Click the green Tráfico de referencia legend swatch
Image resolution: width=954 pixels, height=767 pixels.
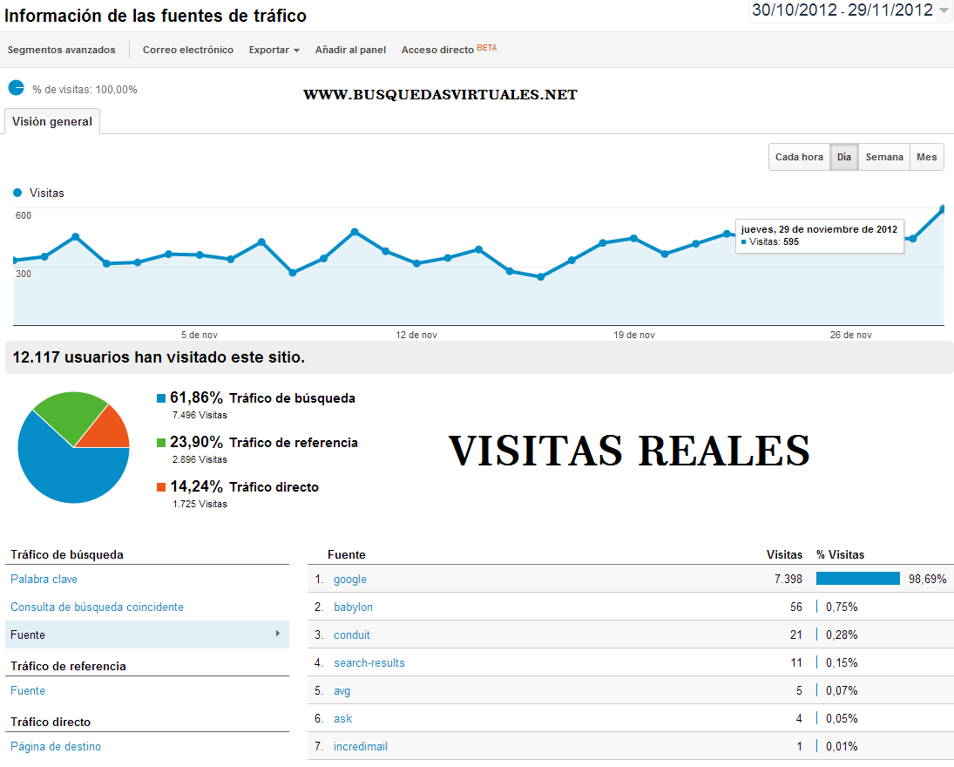click(x=161, y=443)
